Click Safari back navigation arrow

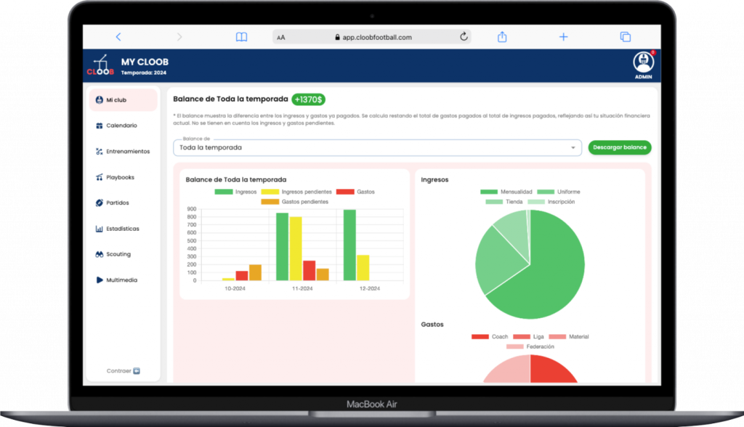tap(118, 37)
